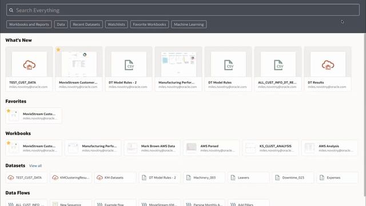The height and width of the screenshot is (206, 366).
Task: Open DT Model Rules - 2 CSV card
Action: pyautogui.click(x=129, y=69)
